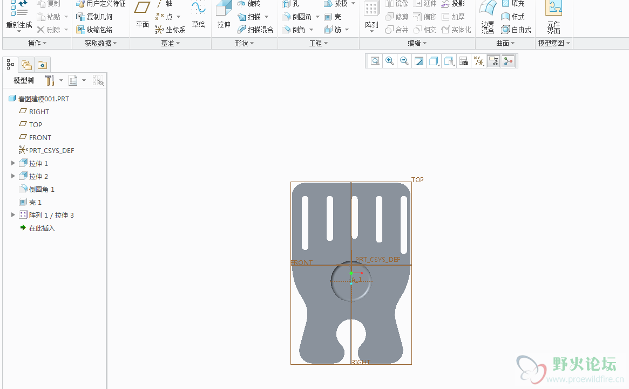Click the 用户定义特征 (UDF) tool

coord(100,4)
